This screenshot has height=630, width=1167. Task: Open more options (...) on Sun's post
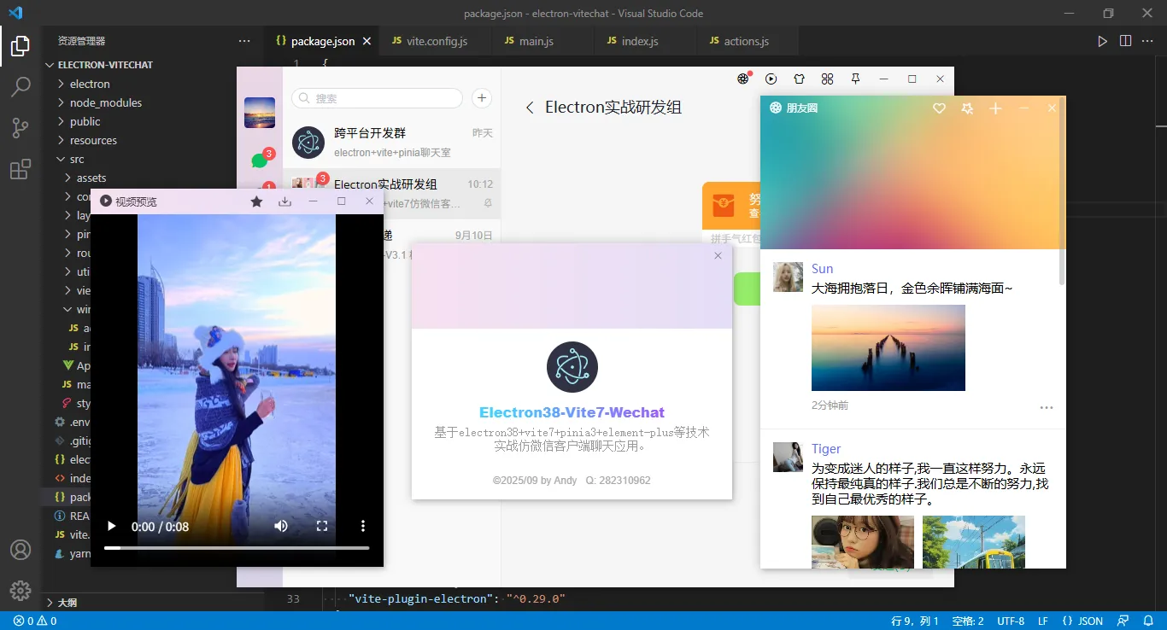[x=1047, y=407]
